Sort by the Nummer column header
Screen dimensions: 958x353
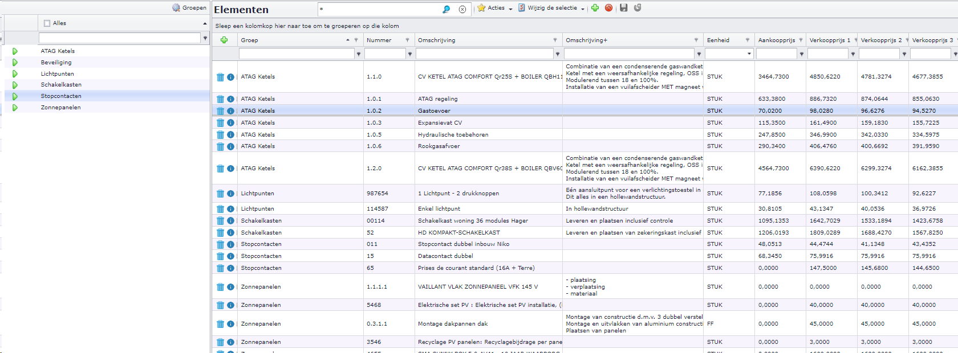pos(379,40)
